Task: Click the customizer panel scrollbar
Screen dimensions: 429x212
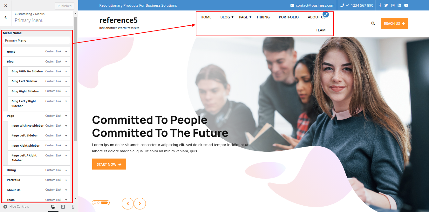Action: 75,79
